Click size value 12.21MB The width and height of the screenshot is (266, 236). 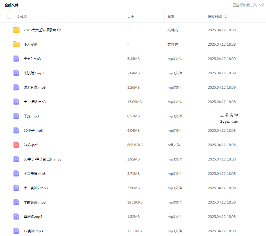pyautogui.click(x=134, y=231)
